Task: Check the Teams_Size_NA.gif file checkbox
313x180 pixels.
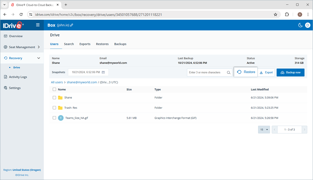Action: [x=54, y=118]
